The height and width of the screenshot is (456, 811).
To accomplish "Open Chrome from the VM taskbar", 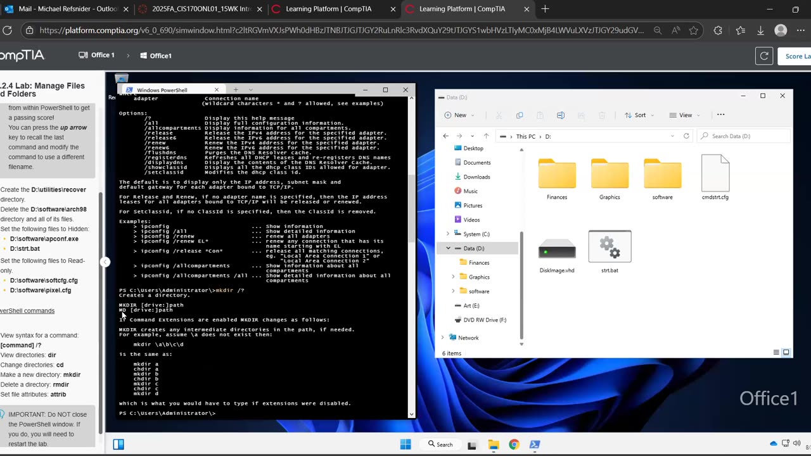I will (x=514, y=445).
